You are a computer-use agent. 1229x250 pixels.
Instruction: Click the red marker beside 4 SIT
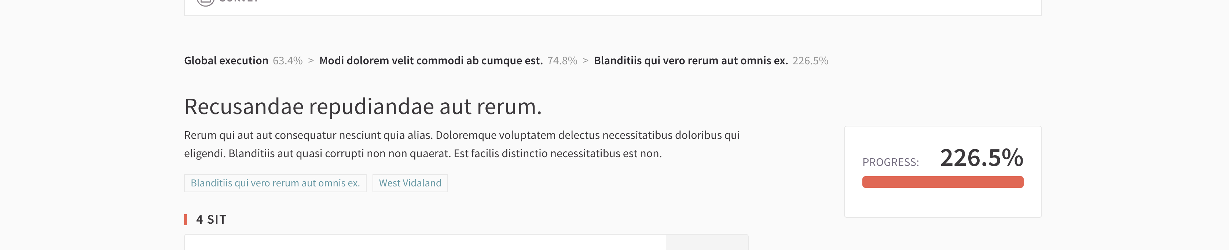click(x=186, y=220)
